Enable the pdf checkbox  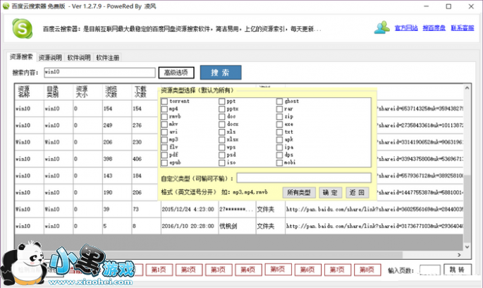[164, 155]
